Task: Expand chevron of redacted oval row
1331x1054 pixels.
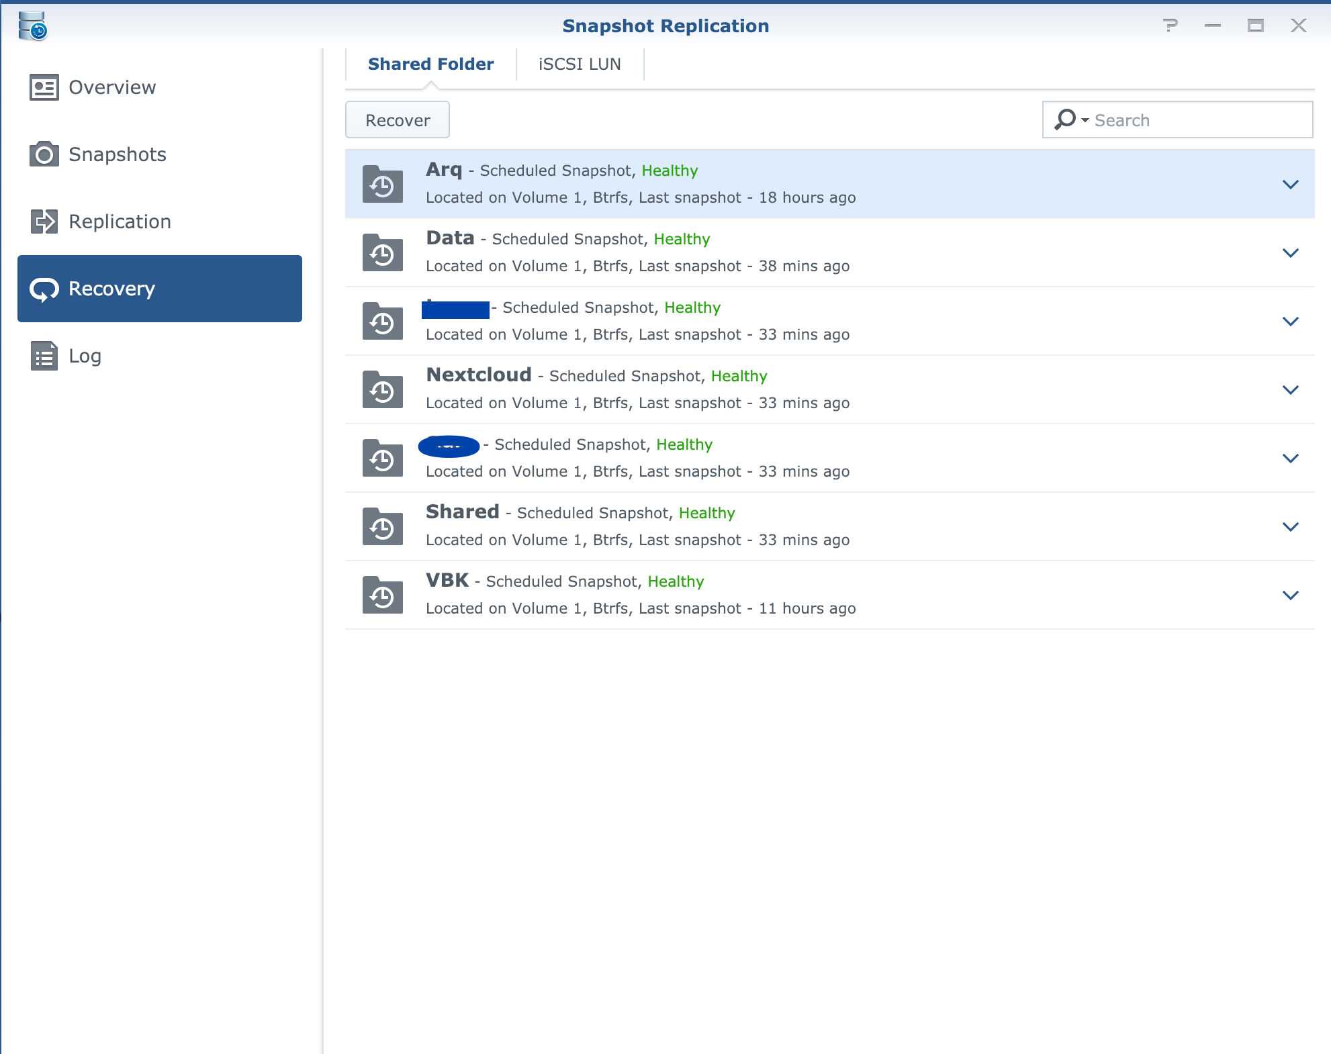Action: (x=1291, y=458)
